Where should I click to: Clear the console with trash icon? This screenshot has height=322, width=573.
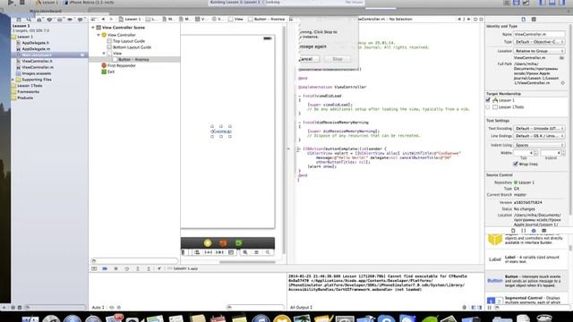tap(464, 308)
